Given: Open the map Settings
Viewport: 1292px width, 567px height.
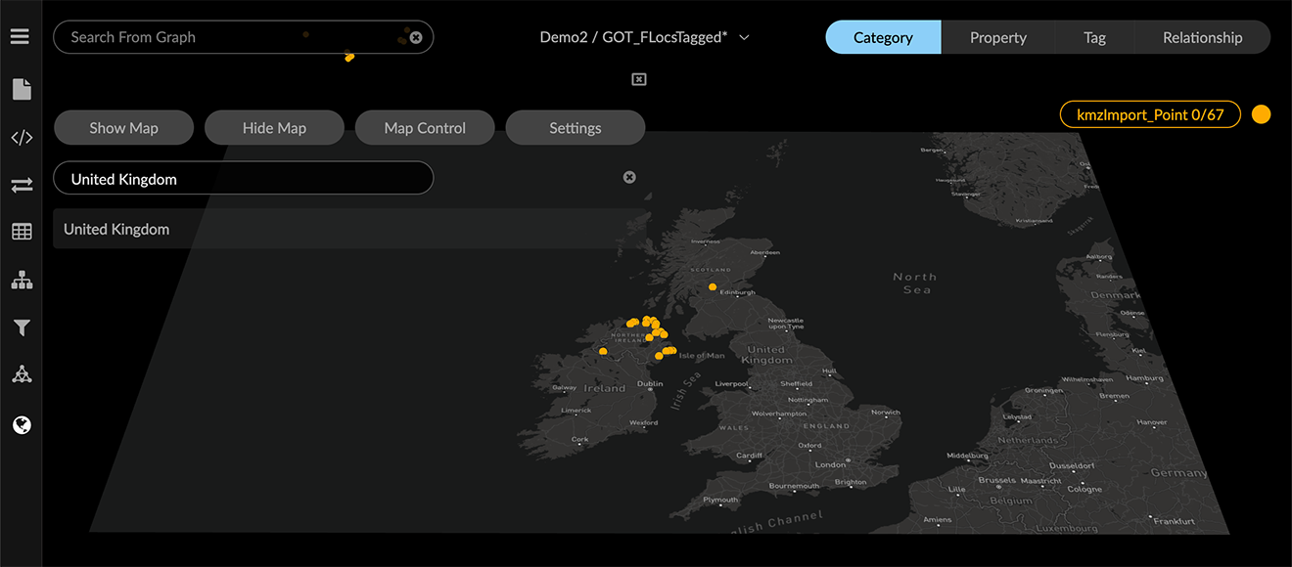Looking at the screenshot, I should click(575, 127).
